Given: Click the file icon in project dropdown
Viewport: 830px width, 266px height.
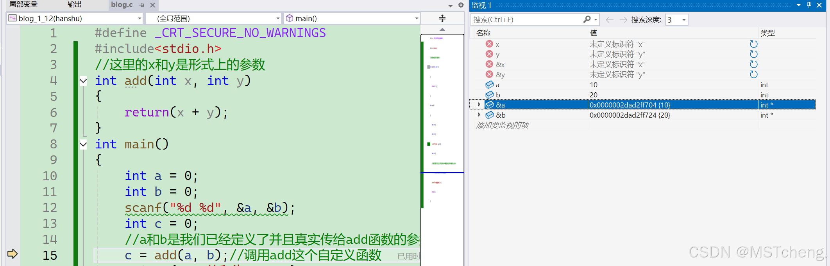Looking at the screenshot, I should point(13,18).
